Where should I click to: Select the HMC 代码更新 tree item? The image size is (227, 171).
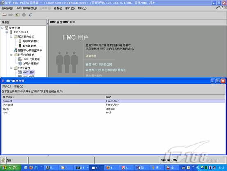[x=31, y=59]
